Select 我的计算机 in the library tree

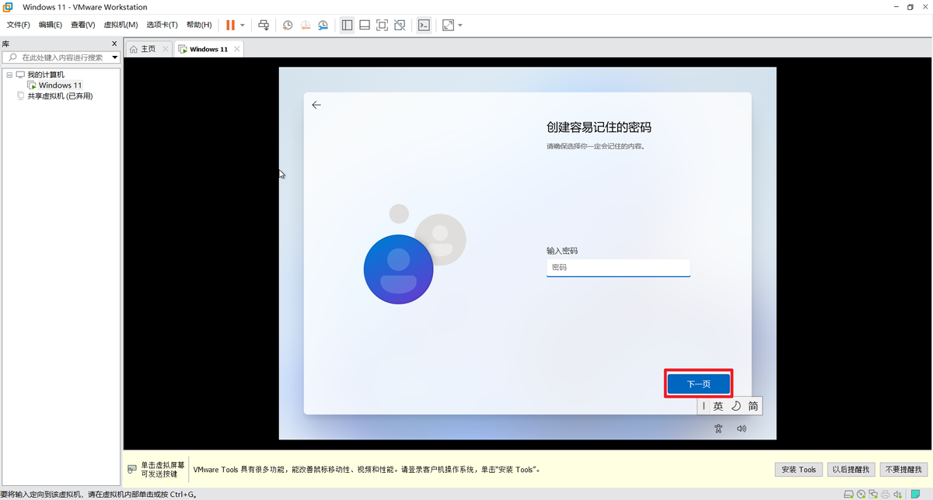coord(46,75)
